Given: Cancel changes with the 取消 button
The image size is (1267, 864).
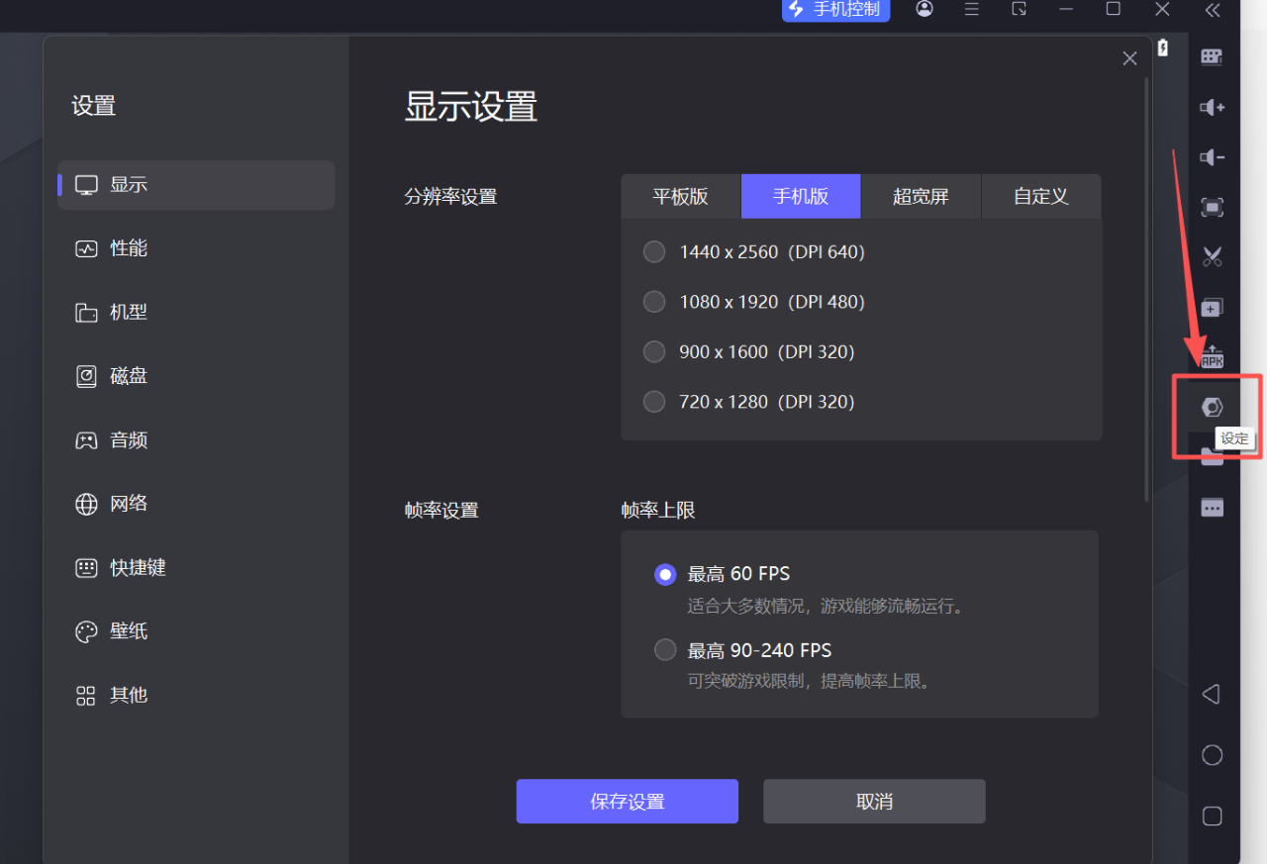Looking at the screenshot, I should point(873,801).
